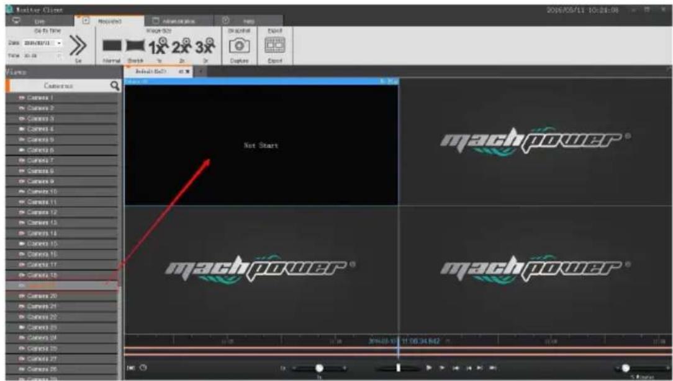Select Camera 20 in the list
673x381 pixels.
coord(62,296)
